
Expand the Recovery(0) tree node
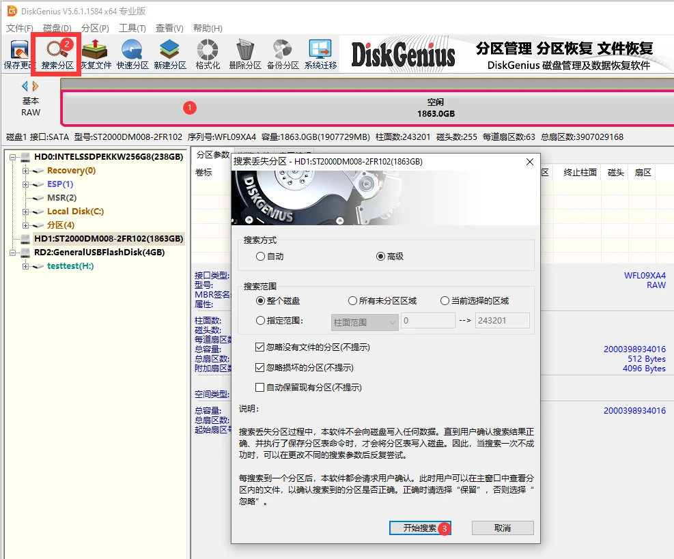coord(26,171)
